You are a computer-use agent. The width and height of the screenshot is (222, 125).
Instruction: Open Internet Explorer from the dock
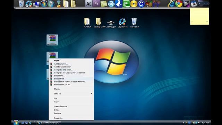coord(171,4)
